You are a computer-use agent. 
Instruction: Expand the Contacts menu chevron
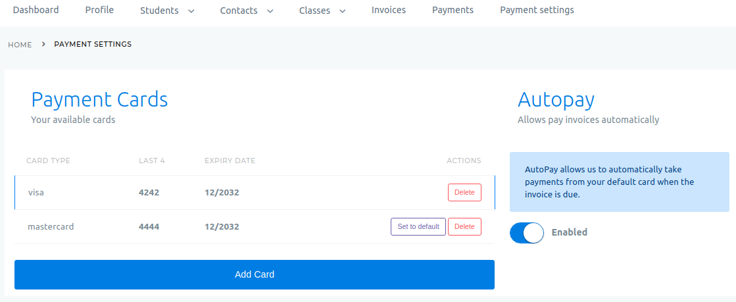click(x=270, y=11)
